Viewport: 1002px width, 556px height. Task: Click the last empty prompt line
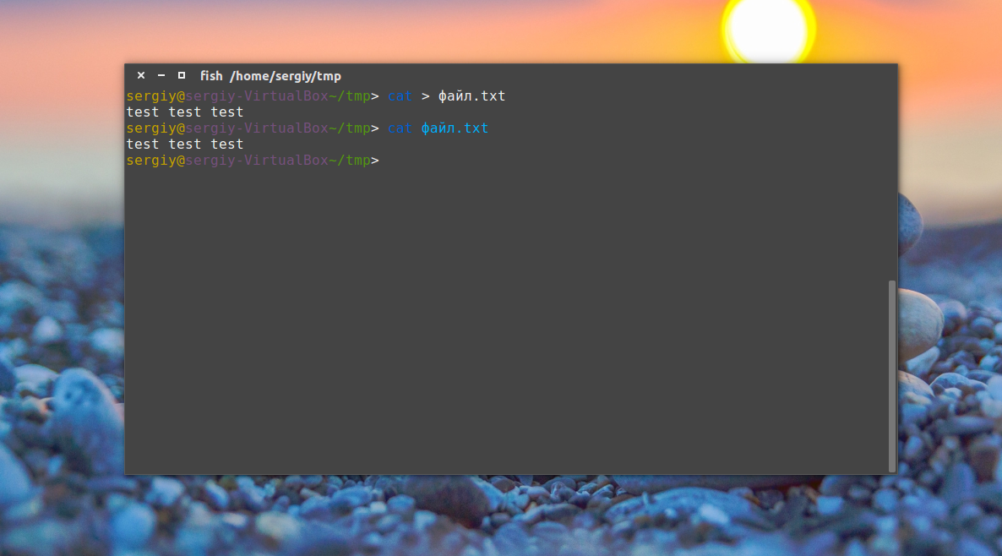tap(253, 161)
